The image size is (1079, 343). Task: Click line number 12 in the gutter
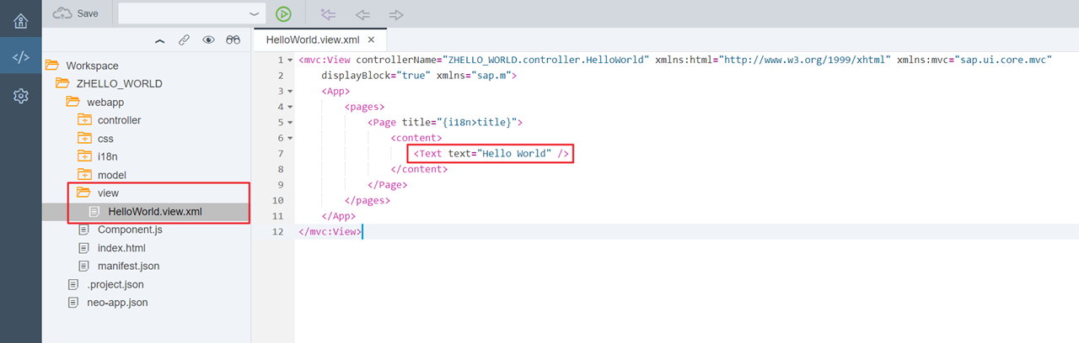pyautogui.click(x=278, y=231)
